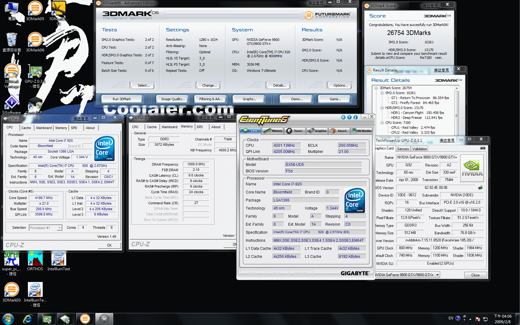Click the EasyTune6 @ website icon
Image resolution: width=520 pixels, height=325 pixels.
point(343,117)
